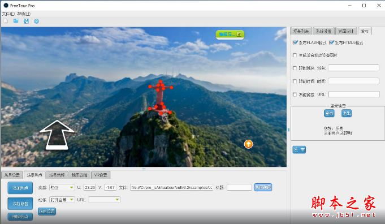Click the hotspot file path input field
This screenshot has width=385, height=224.
click(171, 187)
